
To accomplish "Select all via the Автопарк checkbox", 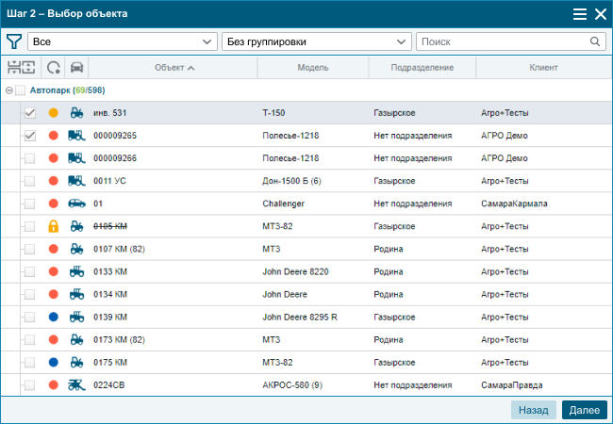I will point(21,90).
